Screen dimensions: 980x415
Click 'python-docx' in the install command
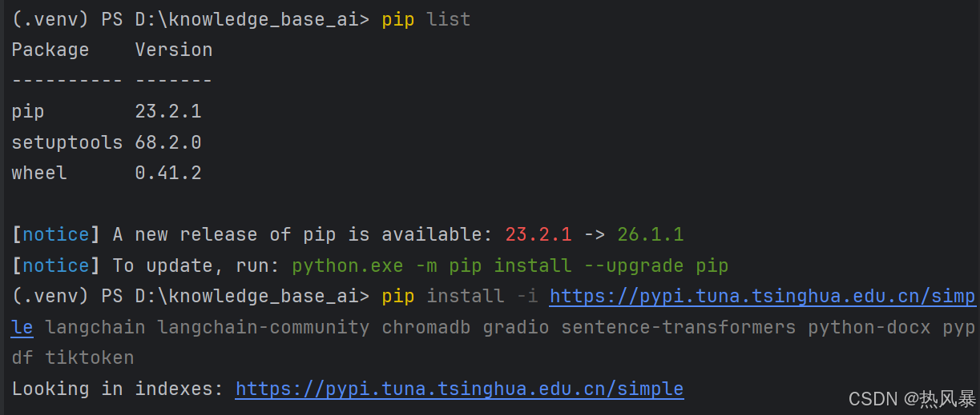869,328
